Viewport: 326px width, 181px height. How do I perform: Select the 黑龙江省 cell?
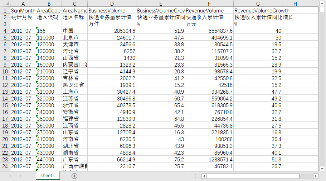point(75,85)
